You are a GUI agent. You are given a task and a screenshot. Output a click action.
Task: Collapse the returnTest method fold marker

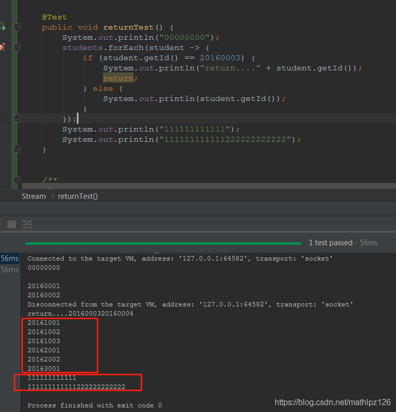(x=17, y=27)
